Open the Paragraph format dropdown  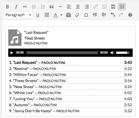pyautogui.click(x=18, y=15)
